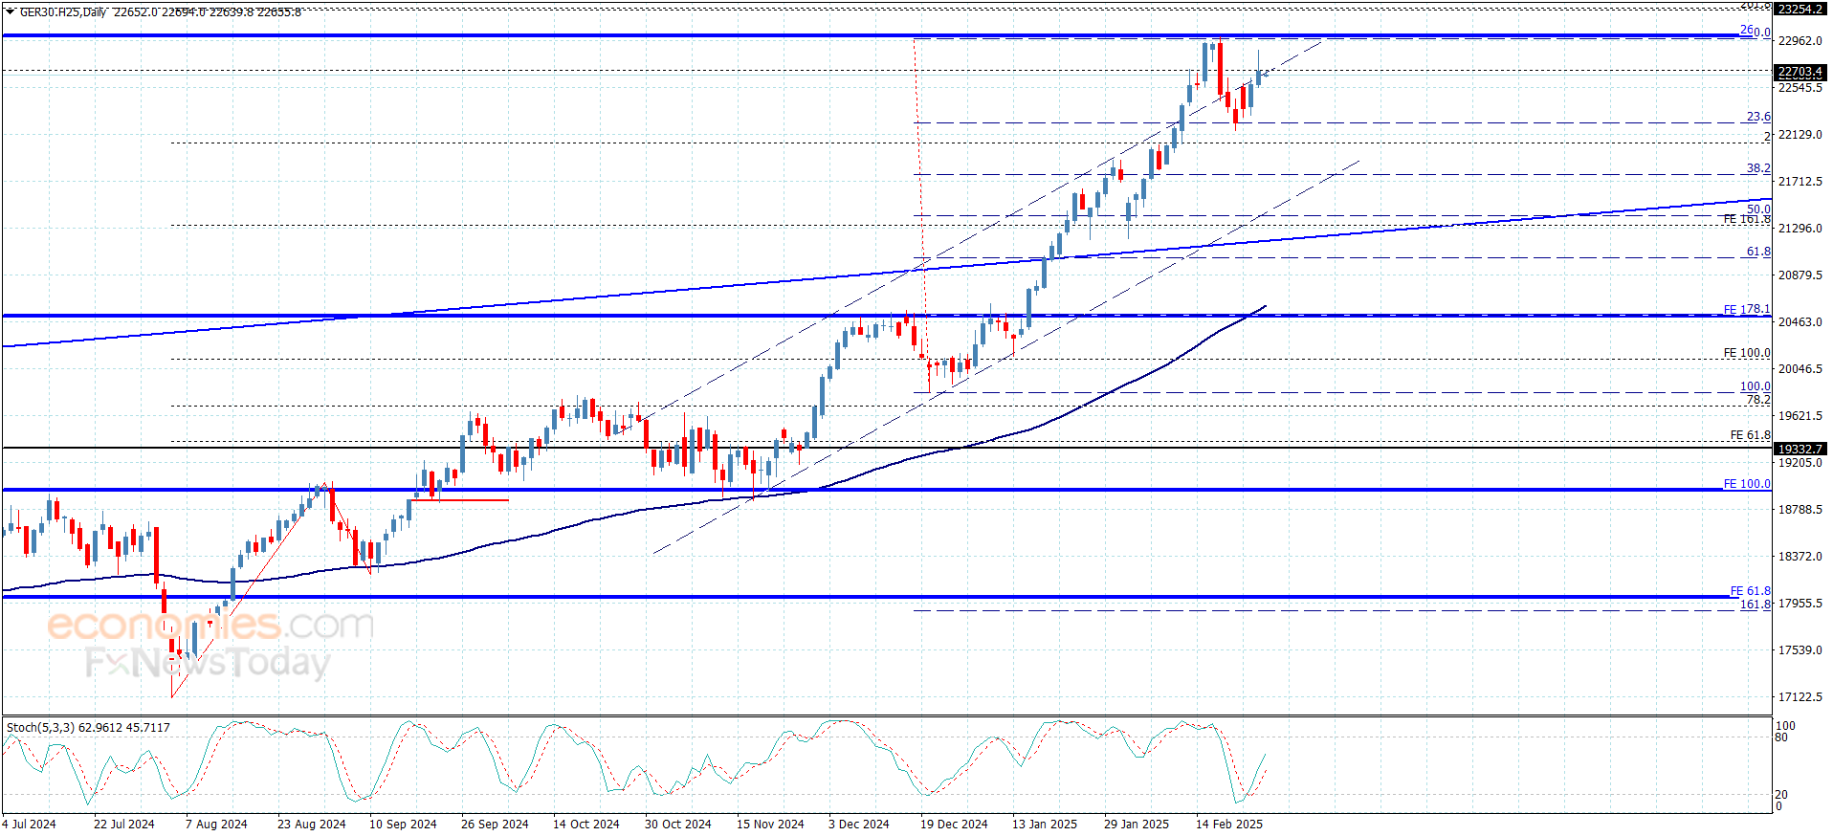Screen dimensions: 1833x836
Task: Click the 22703.4 current price tag
Action: pyautogui.click(x=1800, y=72)
